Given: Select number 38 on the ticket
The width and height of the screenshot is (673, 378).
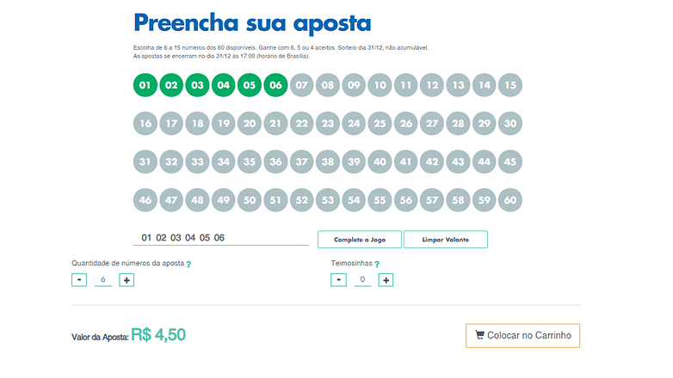Looking at the screenshot, I should [328, 162].
